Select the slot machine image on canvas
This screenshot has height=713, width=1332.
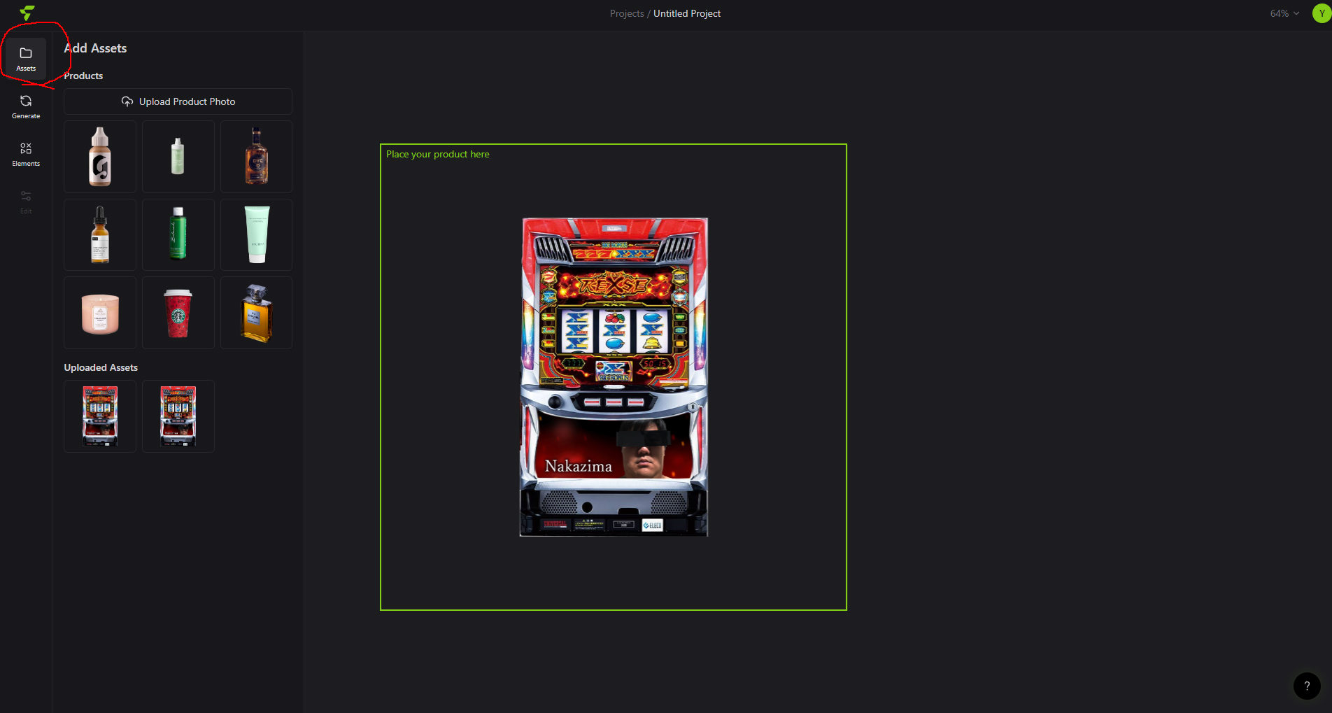tap(614, 377)
